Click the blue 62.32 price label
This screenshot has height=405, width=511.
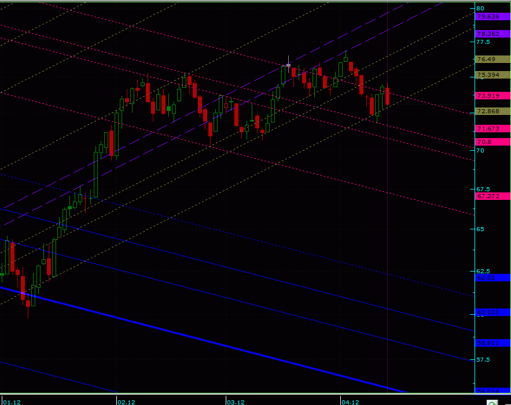click(x=492, y=278)
